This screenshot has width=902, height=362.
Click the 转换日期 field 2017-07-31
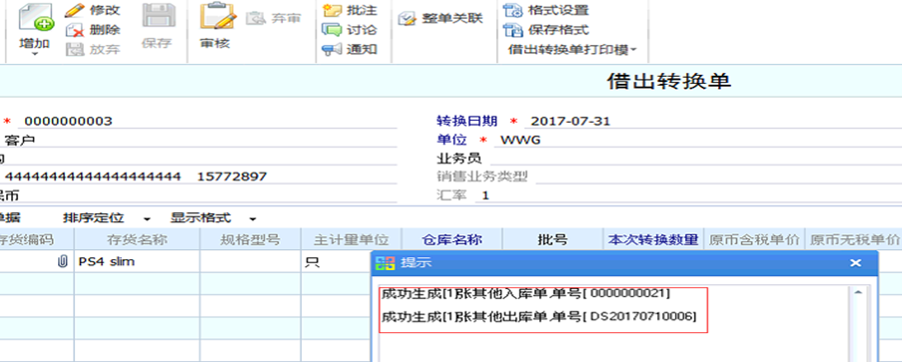point(712,122)
